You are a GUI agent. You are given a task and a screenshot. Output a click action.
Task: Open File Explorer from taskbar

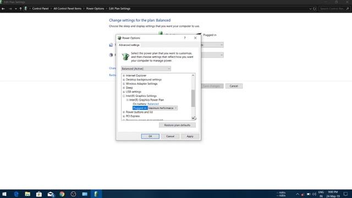(x=28, y=194)
